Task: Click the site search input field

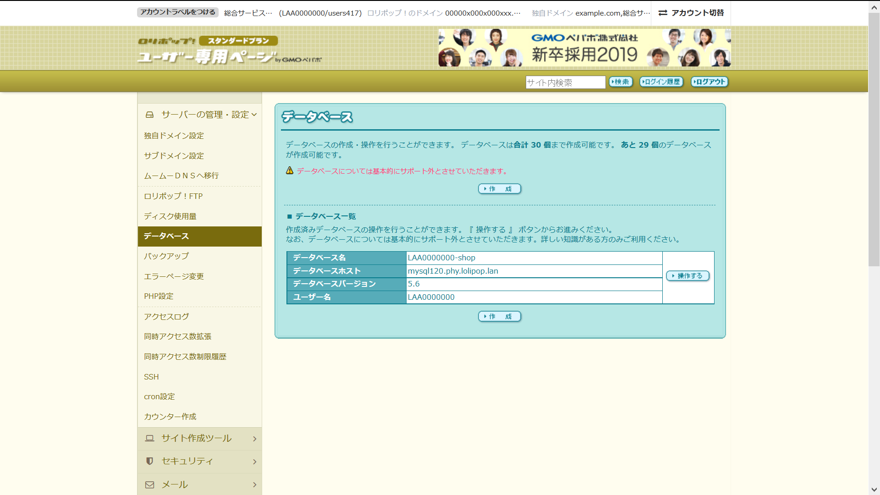Action: tap(565, 82)
